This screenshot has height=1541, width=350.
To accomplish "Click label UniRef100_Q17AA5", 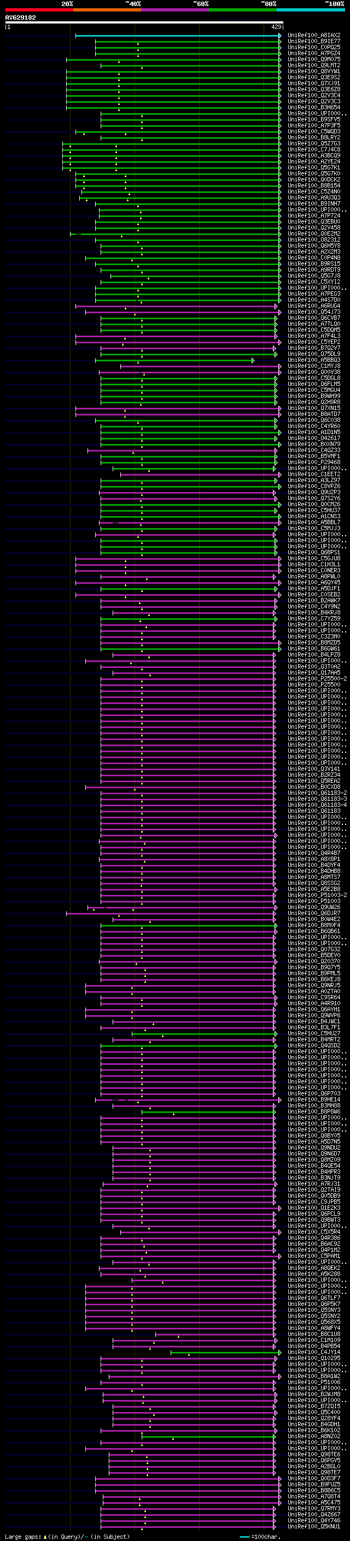I will (313, 672).
